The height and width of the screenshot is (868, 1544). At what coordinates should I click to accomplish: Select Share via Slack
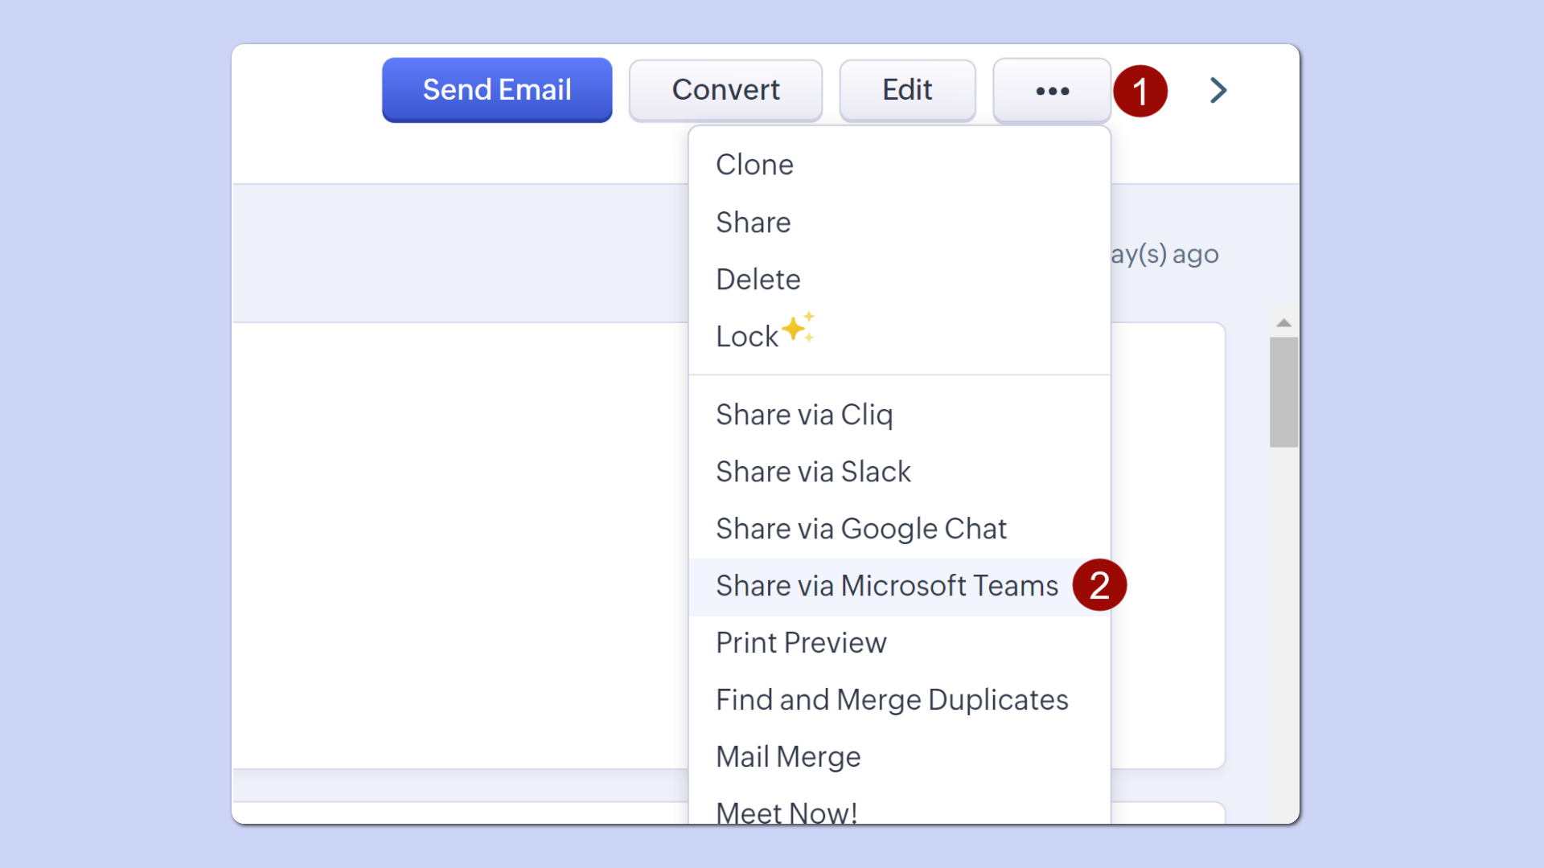tap(813, 472)
